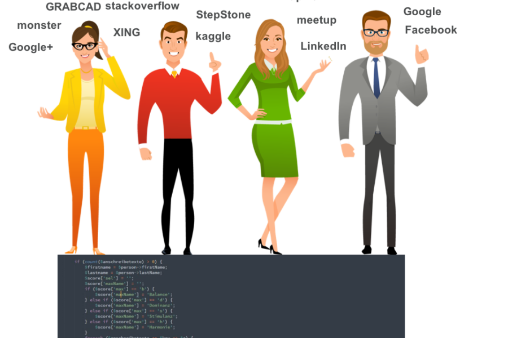The width and height of the screenshot is (508, 338).
Task: Select the LinkedIn label
Action: (x=323, y=46)
